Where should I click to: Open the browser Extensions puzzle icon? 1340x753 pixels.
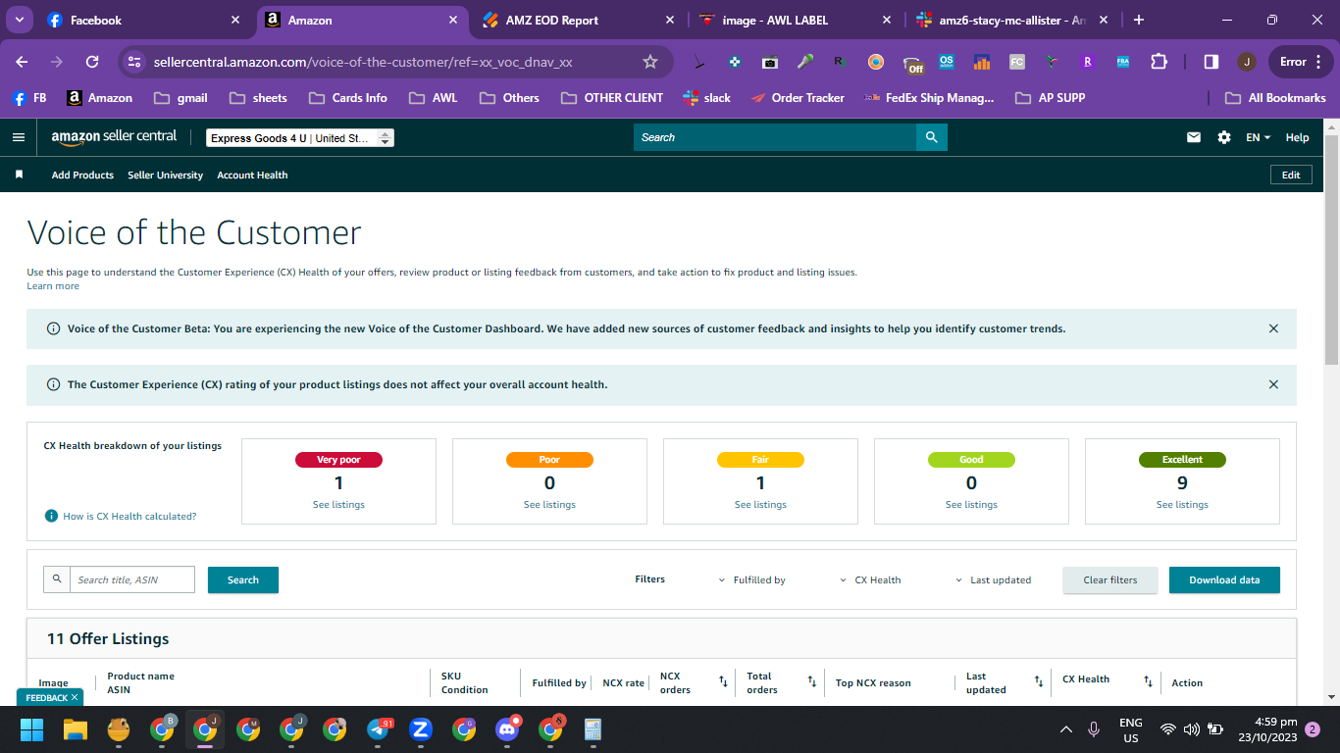pos(1159,62)
